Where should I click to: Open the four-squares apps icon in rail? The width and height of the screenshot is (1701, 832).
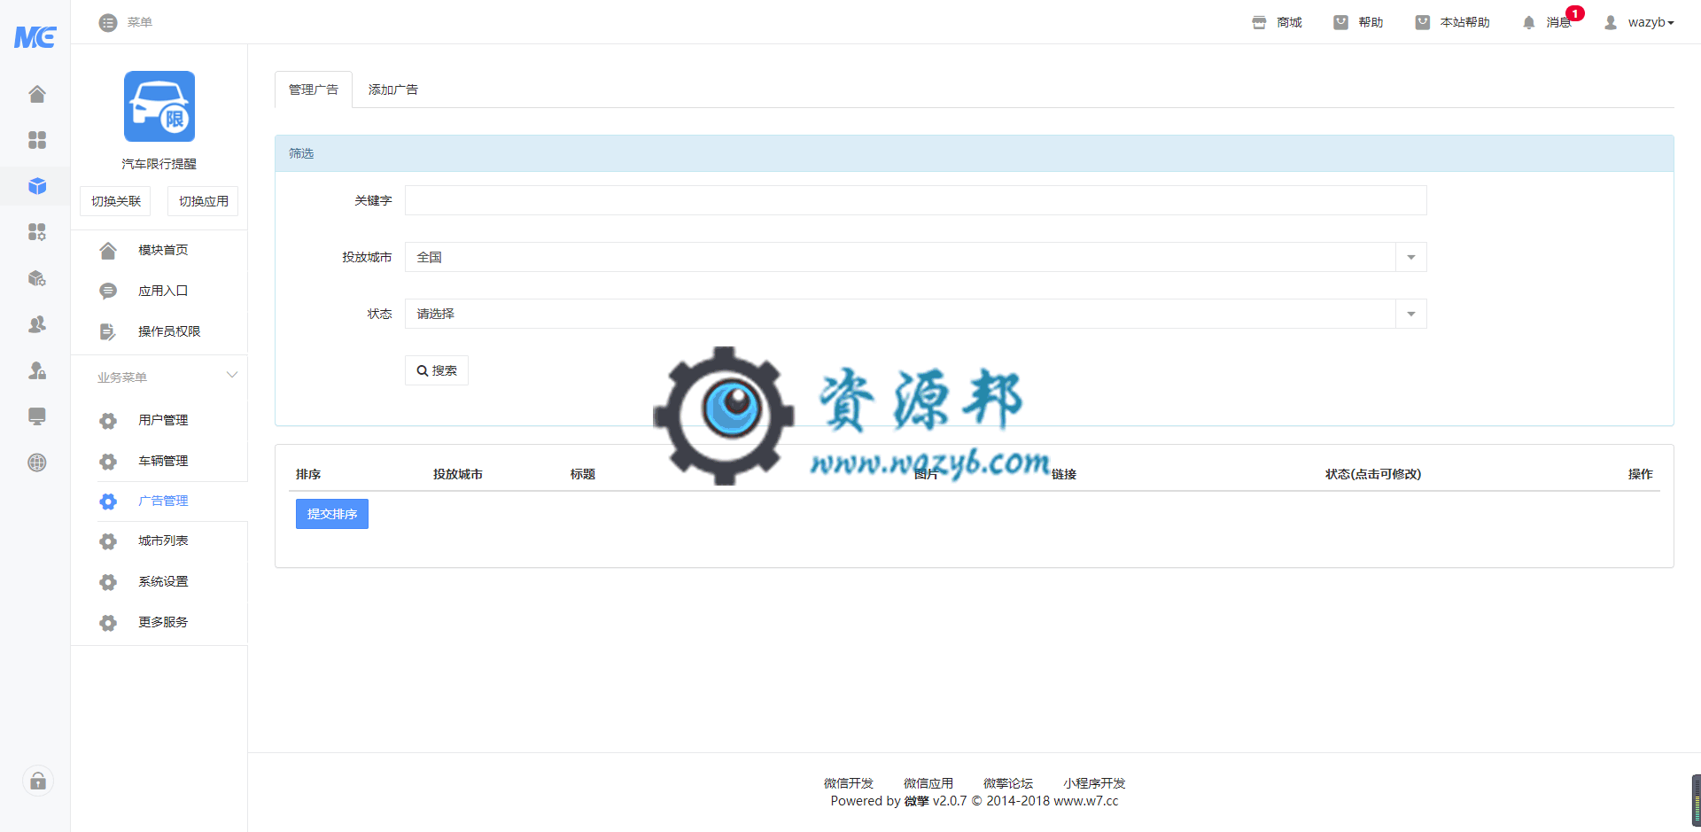click(x=37, y=140)
